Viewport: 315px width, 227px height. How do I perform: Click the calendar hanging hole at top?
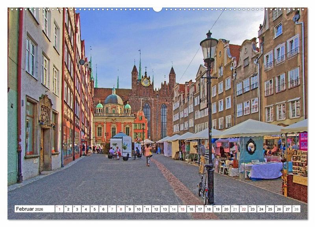157,9
